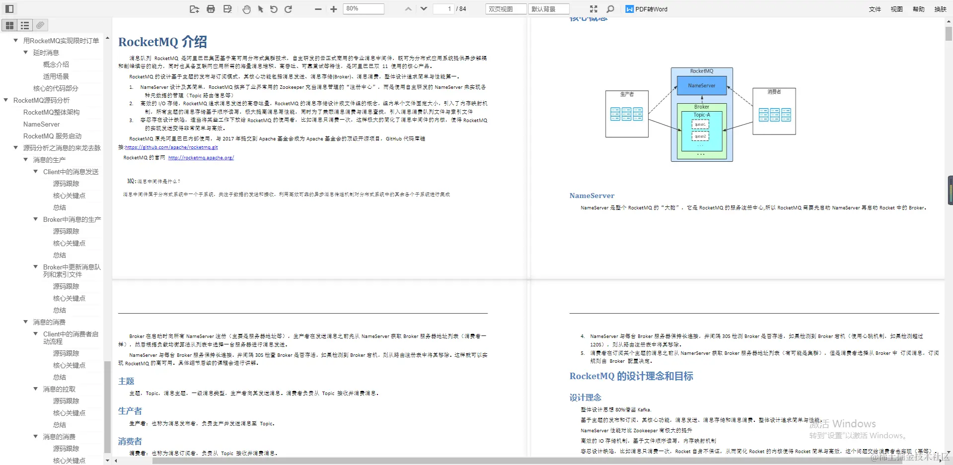
Task: Open the 文件 menu
Action: 875,9
